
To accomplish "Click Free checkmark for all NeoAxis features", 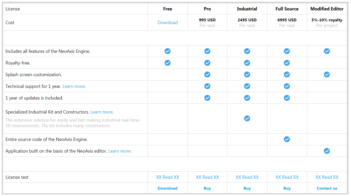I will (167, 51).
